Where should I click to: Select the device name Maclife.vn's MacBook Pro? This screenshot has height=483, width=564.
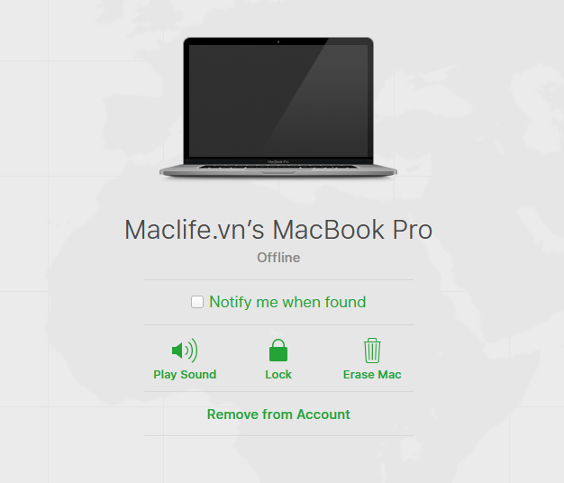278,230
